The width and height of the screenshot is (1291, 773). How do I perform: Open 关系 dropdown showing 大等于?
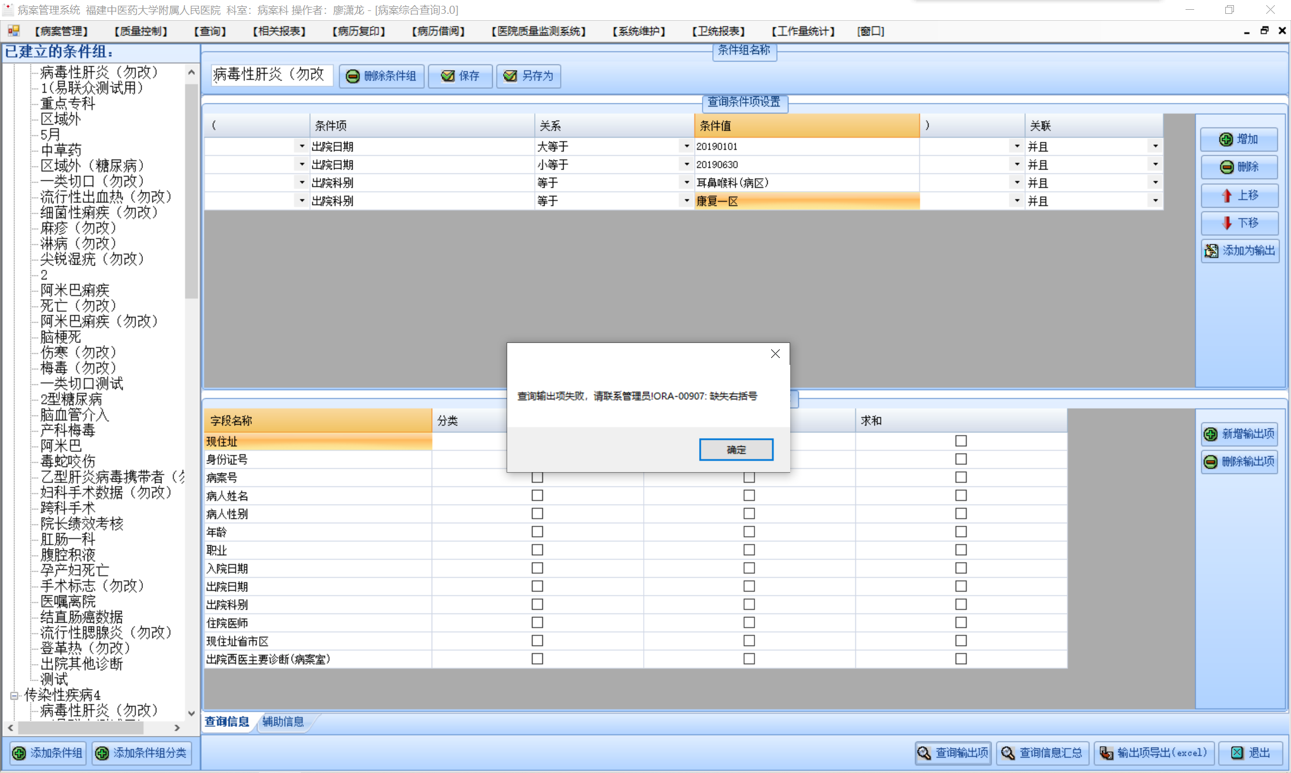pyautogui.click(x=686, y=146)
